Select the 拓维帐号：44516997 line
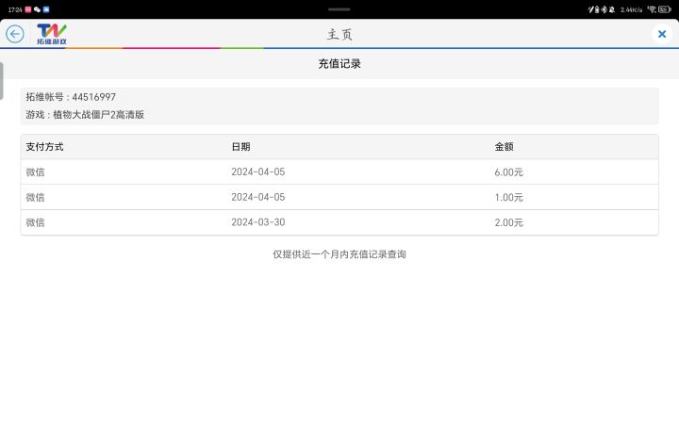679x424 pixels. [71, 97]
